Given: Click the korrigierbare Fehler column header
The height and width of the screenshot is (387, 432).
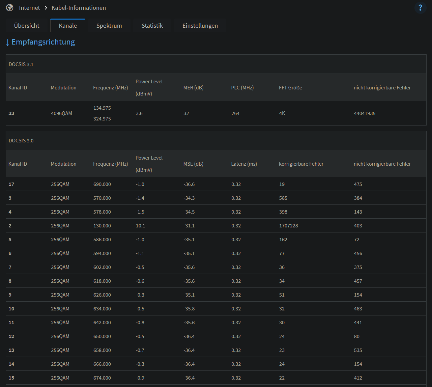Looking at the screenshot, I should (x=301, y=164).
